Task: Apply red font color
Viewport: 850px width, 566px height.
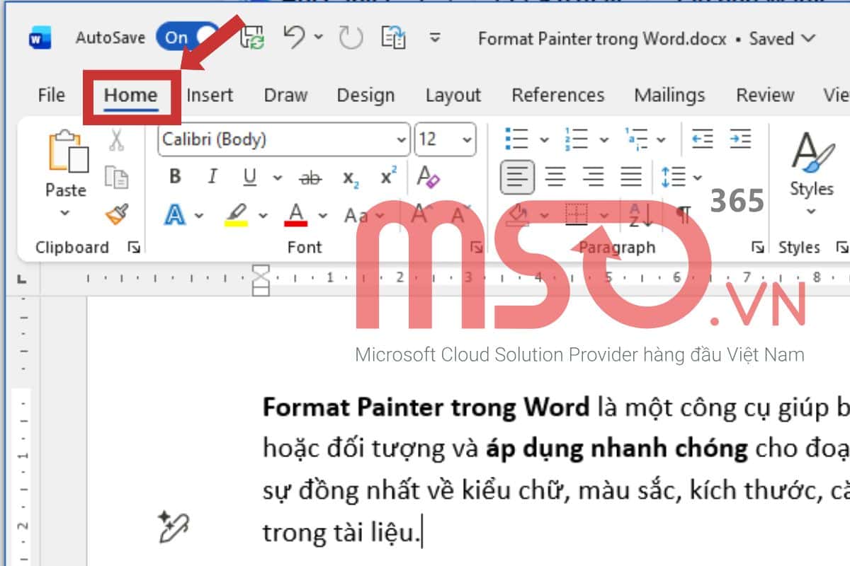Action: coord(296,214)
